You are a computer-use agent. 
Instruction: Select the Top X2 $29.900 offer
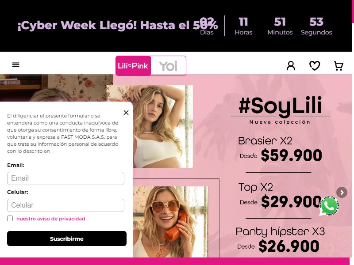pyautogui.click(x=280, y=196)
